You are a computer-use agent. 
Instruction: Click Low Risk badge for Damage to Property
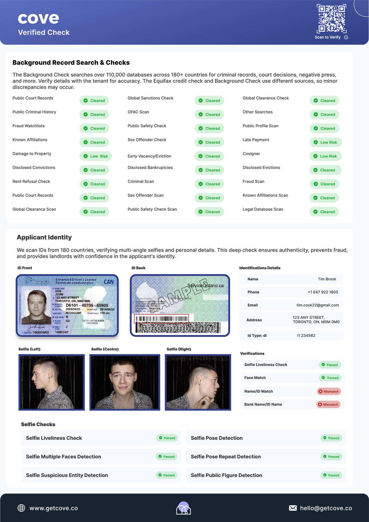[x=96, y=156]
